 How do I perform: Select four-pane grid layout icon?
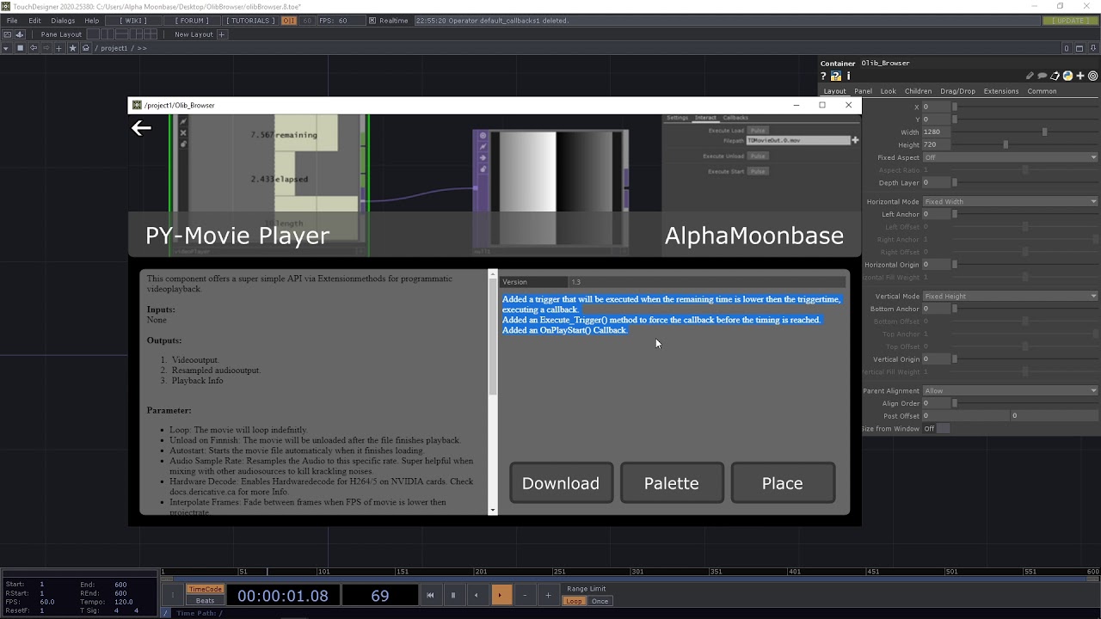point(151,34)
